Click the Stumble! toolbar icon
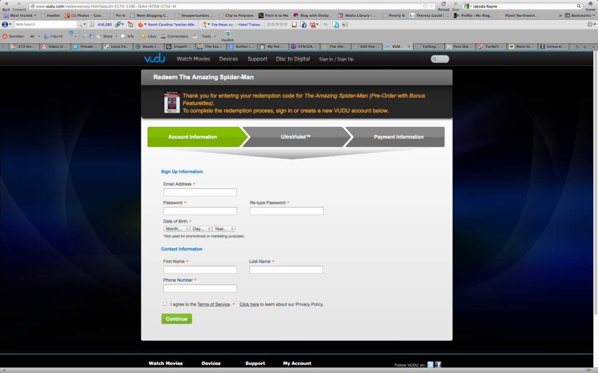The image size is (598, 373). coord(5,36)
